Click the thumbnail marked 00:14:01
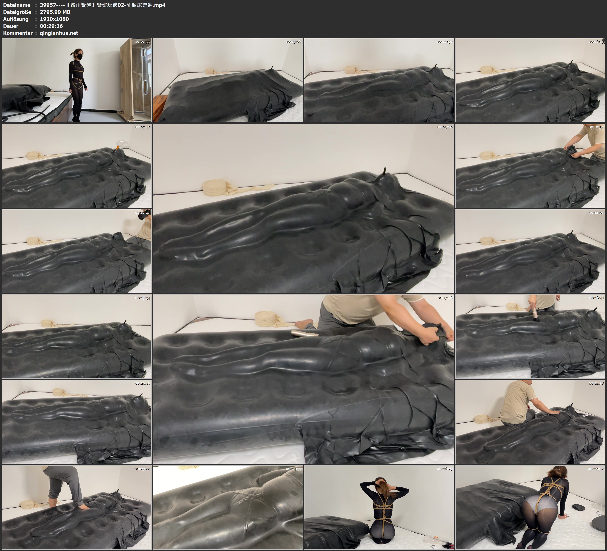The height and width of the screenshot is (551, 607). pyautogui.click(x=530, y=251)
